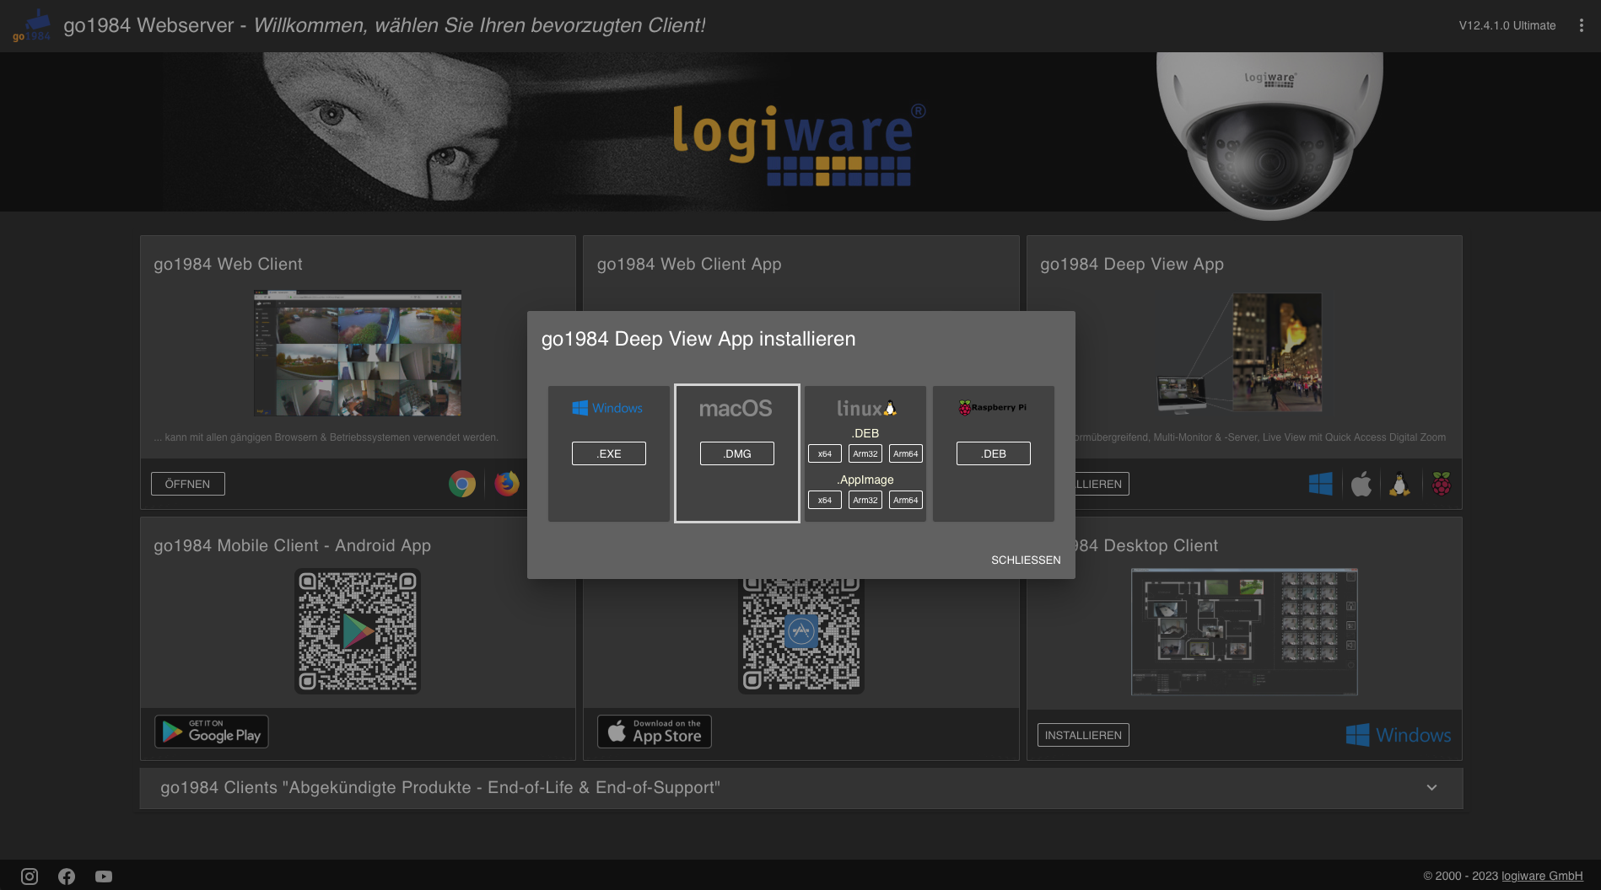1601x890 pixels.
Task: Download the Raspberry Pi .DEB package
Action: coord(993,453)
